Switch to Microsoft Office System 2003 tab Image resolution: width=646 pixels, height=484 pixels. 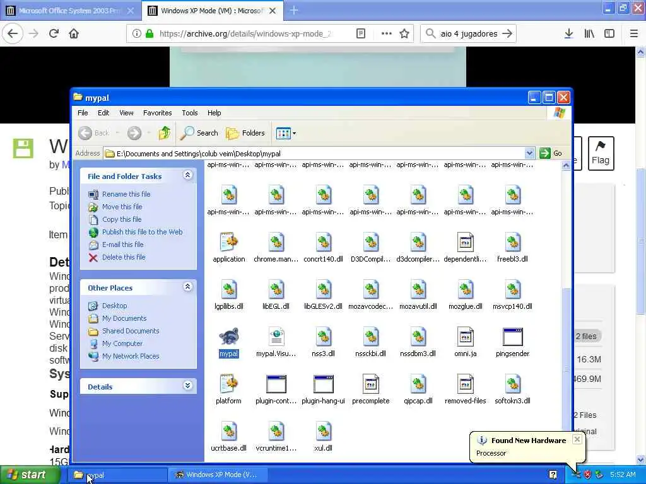click(70, 11)
